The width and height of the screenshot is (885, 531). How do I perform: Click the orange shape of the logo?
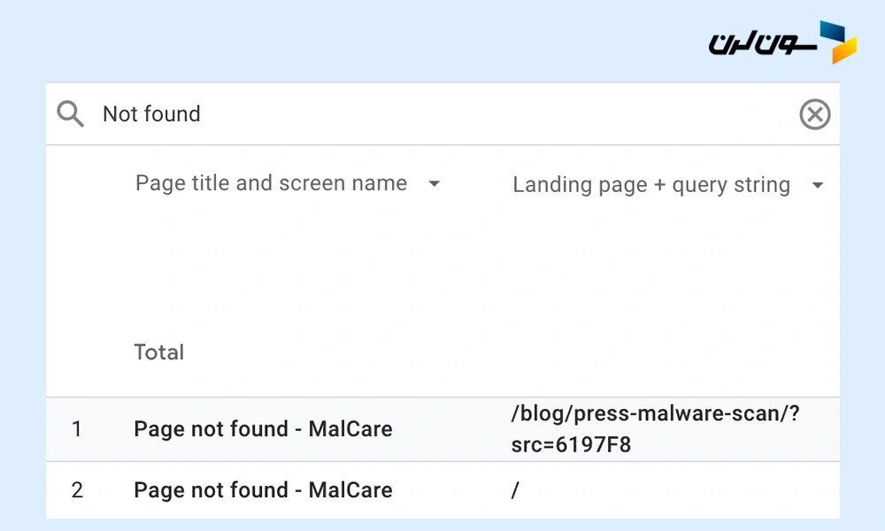tap(843, 52)
